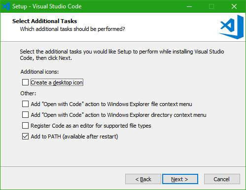Click the 'Which additional tasks should be performed?' subtitle
This screenshot has height=190, width=246.
point(72,29)
